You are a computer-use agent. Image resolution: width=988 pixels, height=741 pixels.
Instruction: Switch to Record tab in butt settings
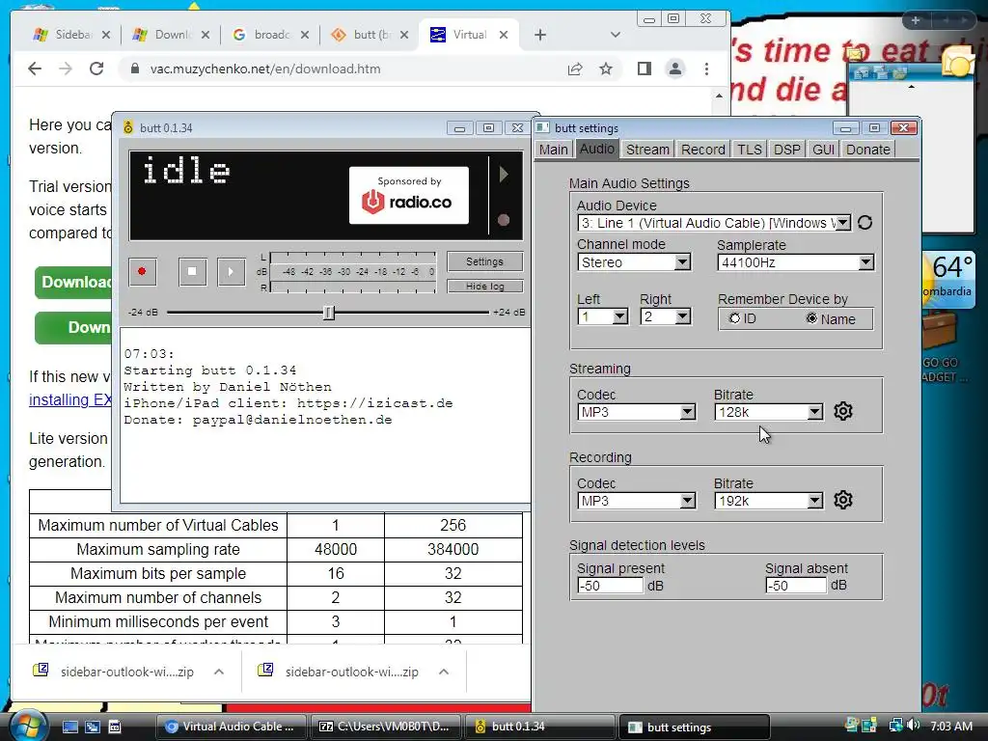tap(703, 150)
